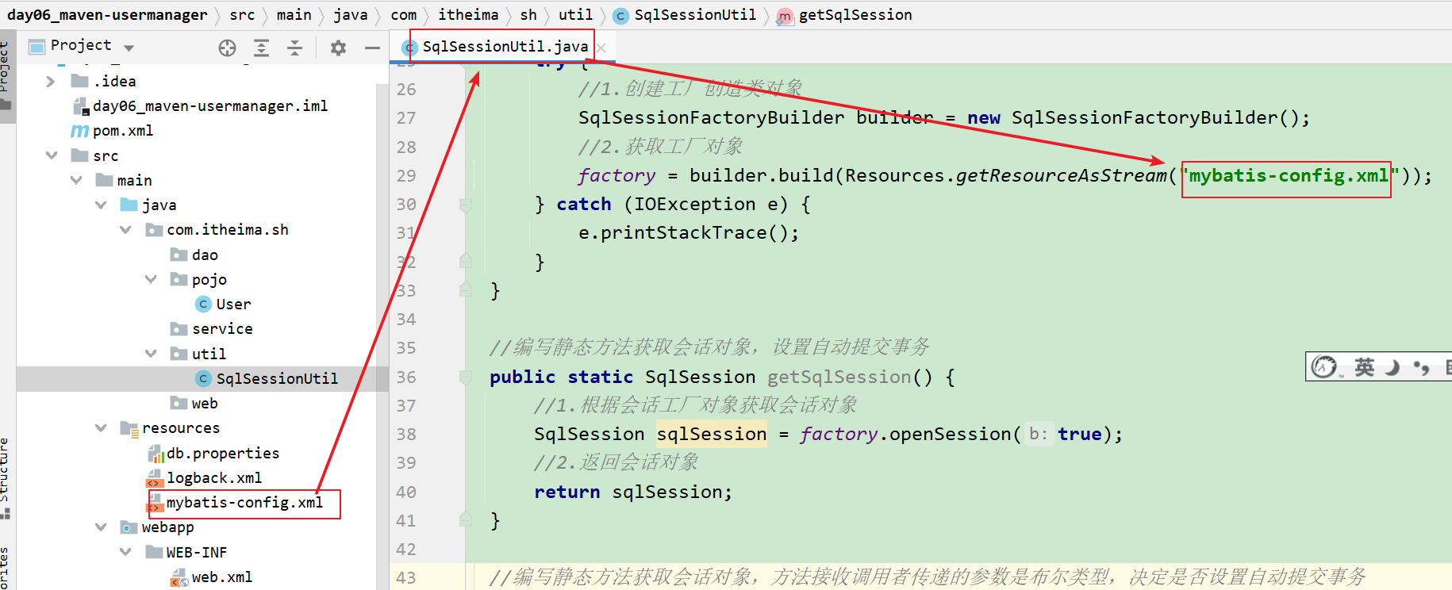Click the itheima breadcrumb item
This screenshot has width=1452, height=590.
[468, 15]
